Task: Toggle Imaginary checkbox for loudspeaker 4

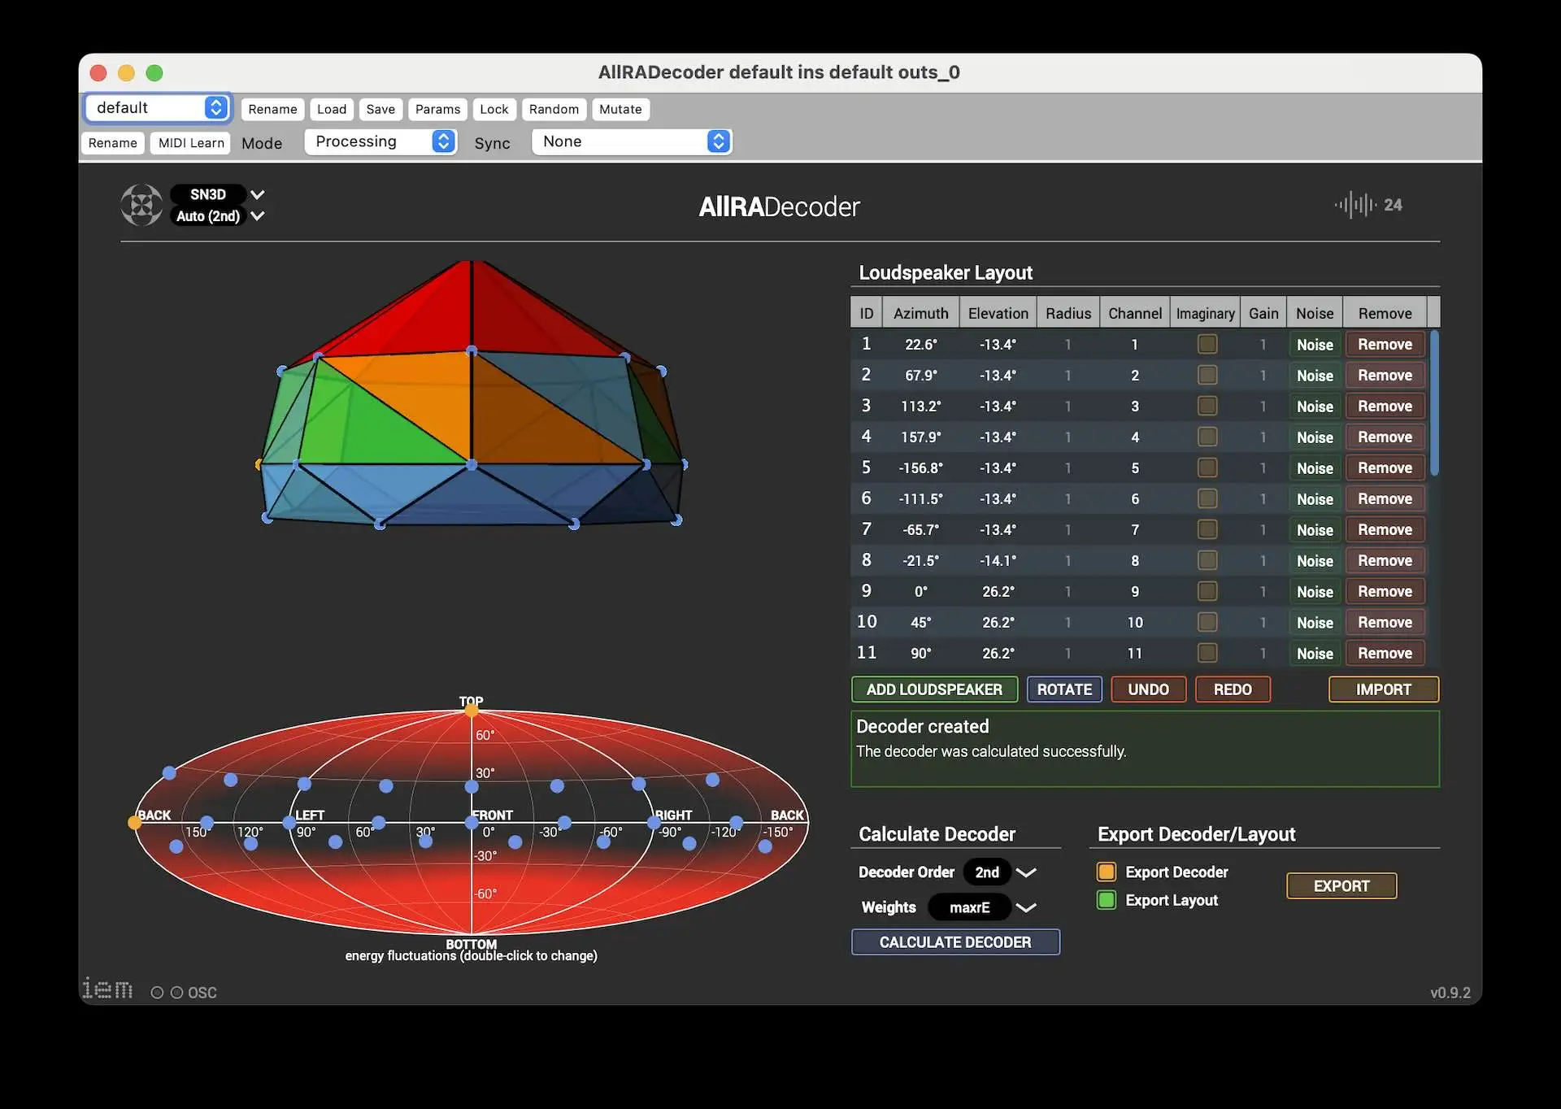Action: 1207,437
